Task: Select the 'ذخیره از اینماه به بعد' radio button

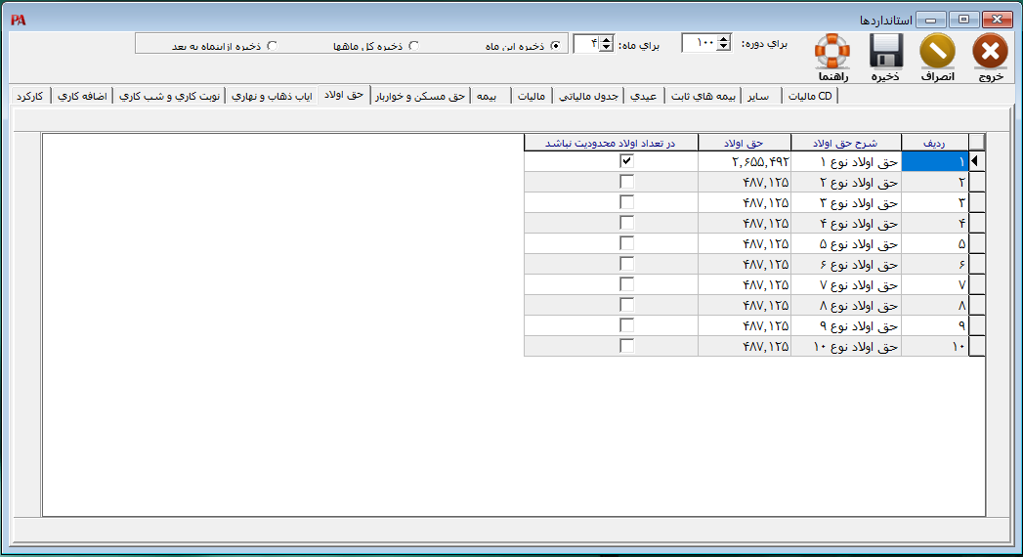Action: 272,45
